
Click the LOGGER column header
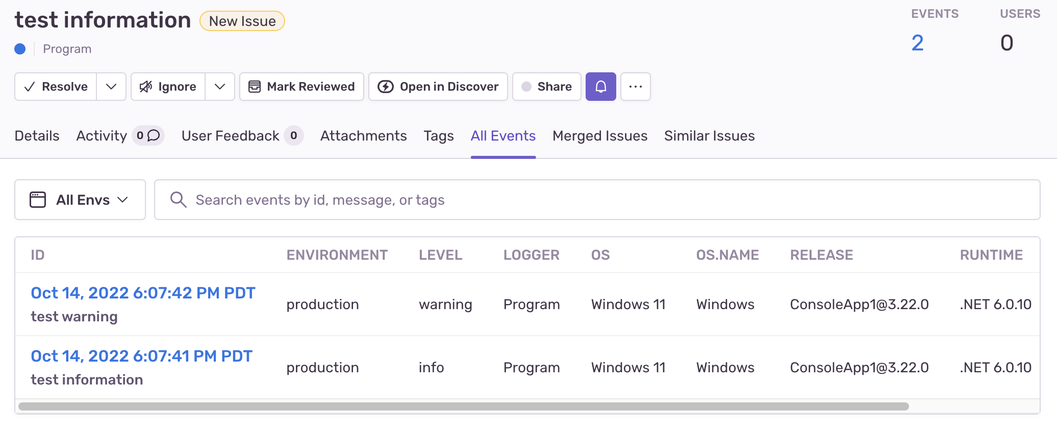[x=531, y=255]
